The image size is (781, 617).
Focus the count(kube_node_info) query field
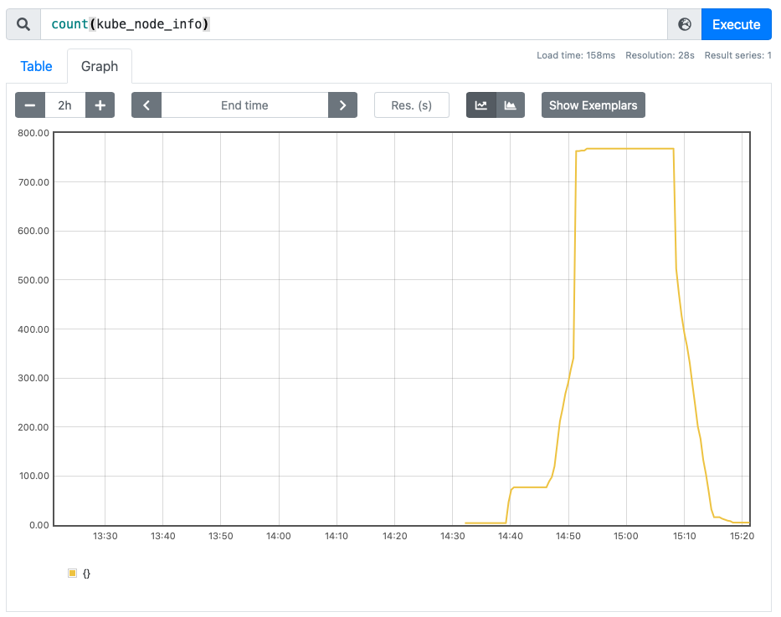353,24
